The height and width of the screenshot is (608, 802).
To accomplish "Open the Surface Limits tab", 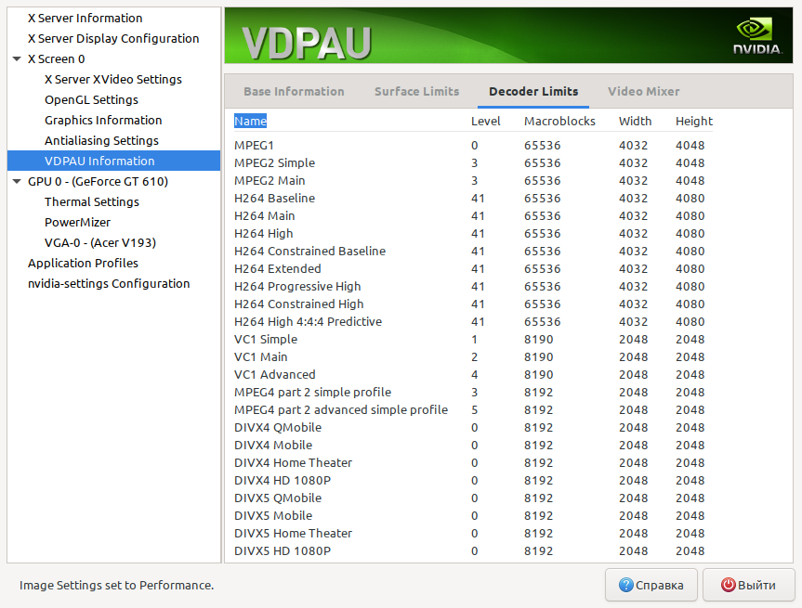I will coord(417,92).
